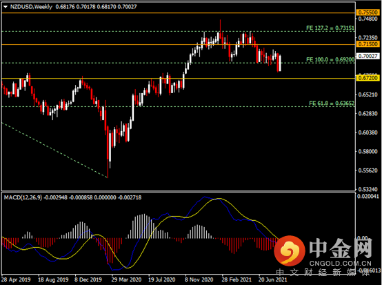
Task: Select the 0.67200 yellow price label
Action: tap(368, 78)
